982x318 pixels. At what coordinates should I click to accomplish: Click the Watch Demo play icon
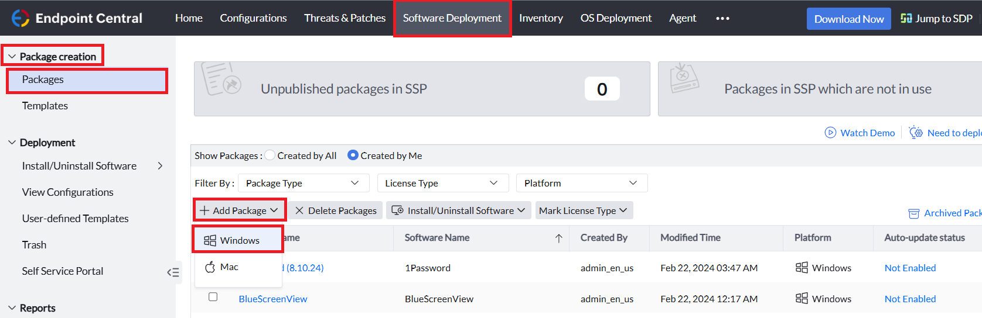click(830, 133)
